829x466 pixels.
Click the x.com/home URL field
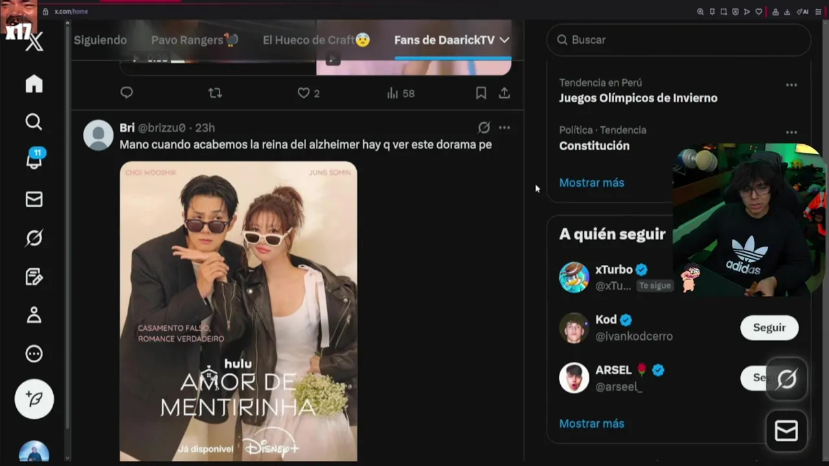click(x=71, y=12)
